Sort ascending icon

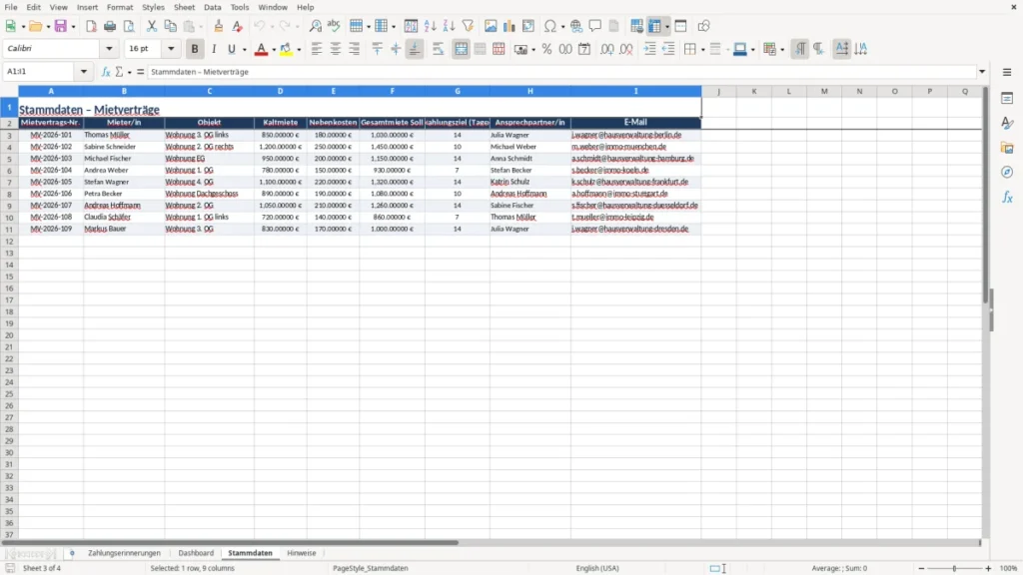tap(430, 26)
